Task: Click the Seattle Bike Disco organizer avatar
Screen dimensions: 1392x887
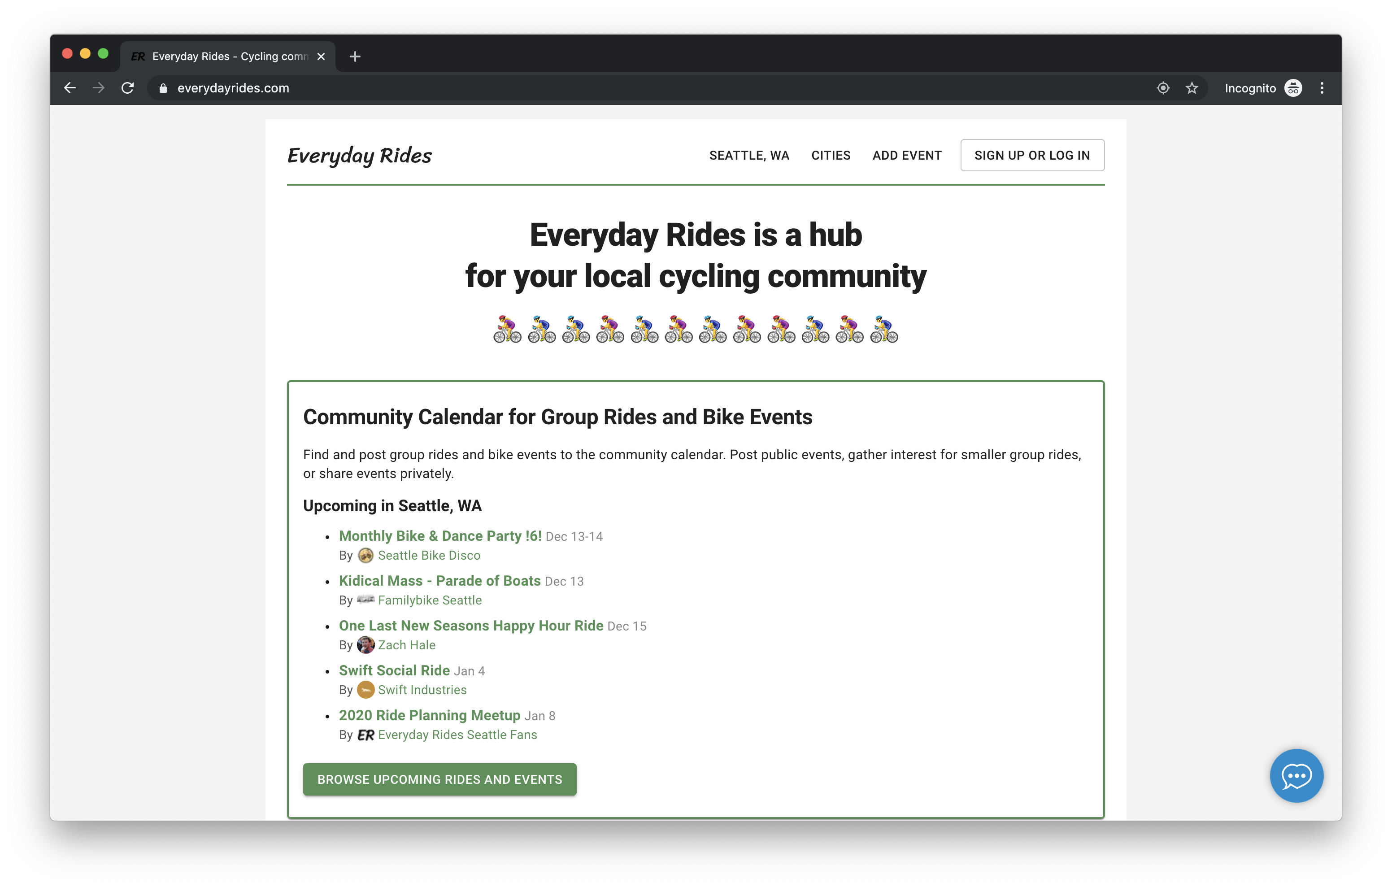Action: coord(366,555)
